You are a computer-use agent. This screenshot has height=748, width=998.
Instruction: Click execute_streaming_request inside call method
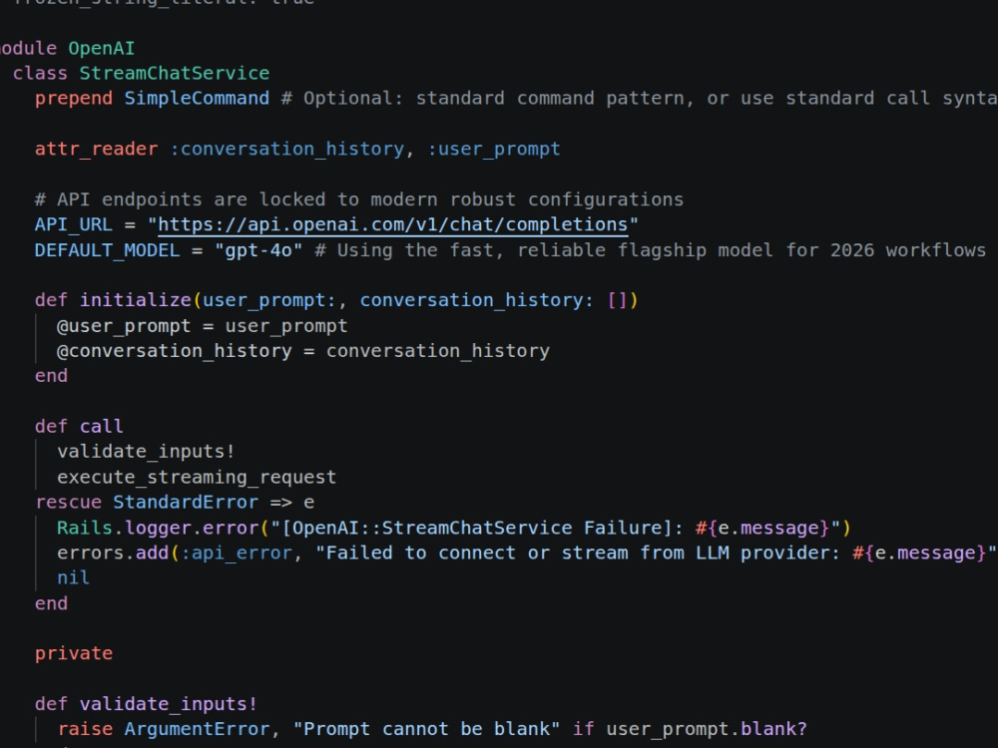pyautogui.click(x=196, y=477)
